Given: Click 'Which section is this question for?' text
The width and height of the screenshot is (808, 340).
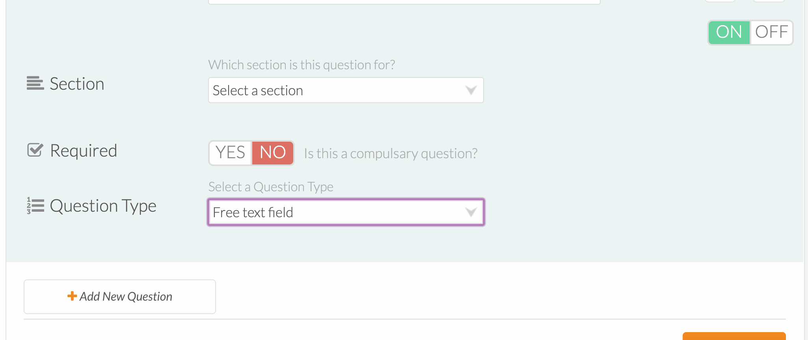Looking at the screenshot, I should [302, 65].
